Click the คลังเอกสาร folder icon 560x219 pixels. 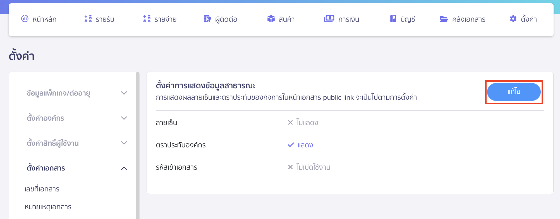point(444,19)
